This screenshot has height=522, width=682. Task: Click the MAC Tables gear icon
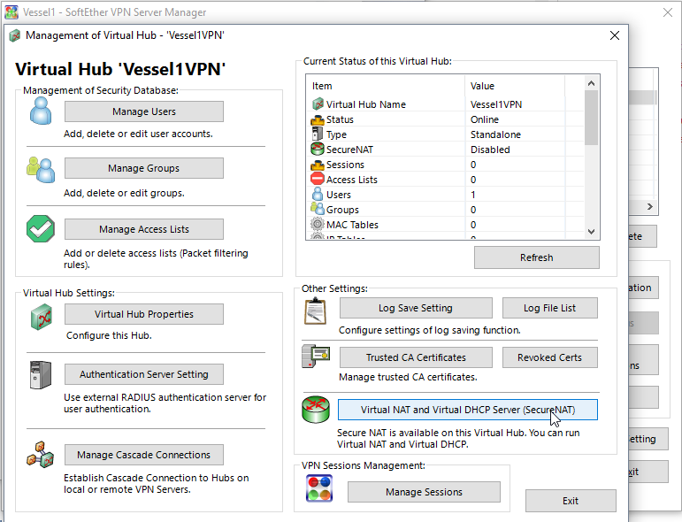pos(318,224)
